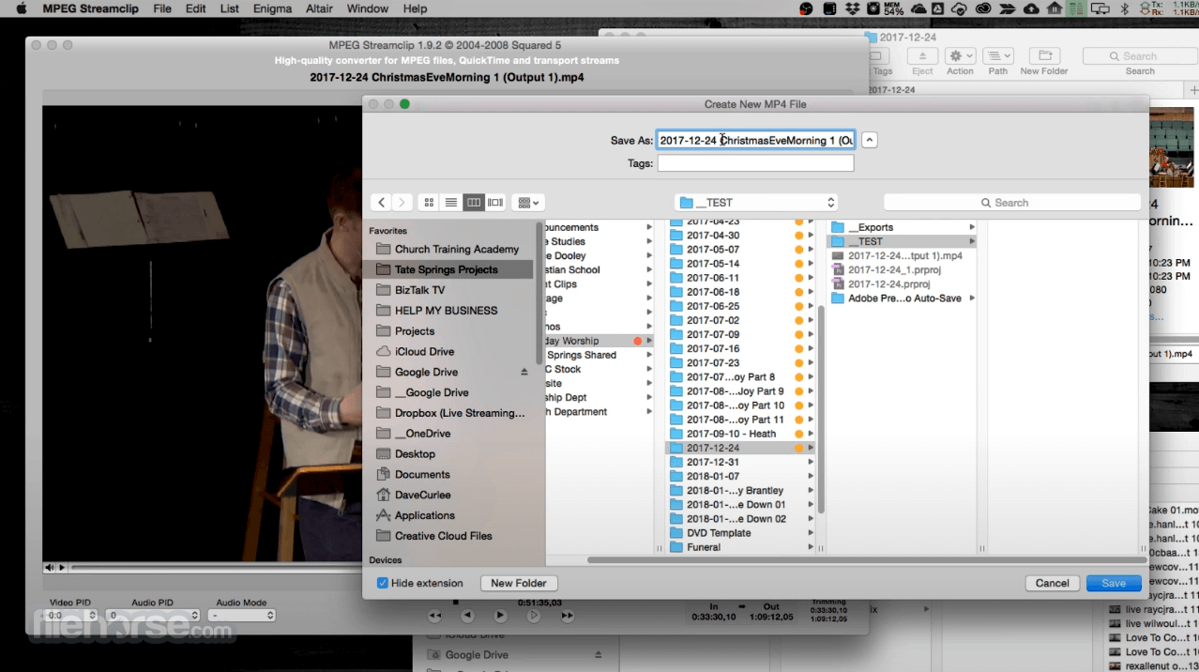Collapse save dialog with chevron beside Save As
1199x672 pixels.
870,140
